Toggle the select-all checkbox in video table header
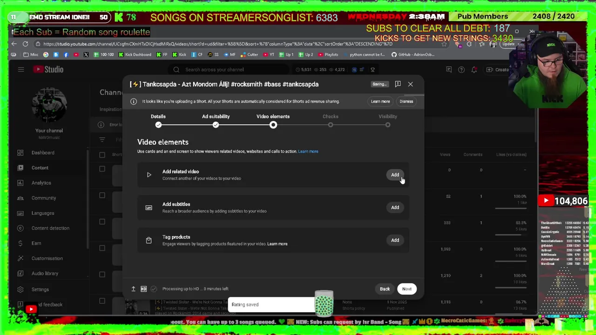The height and width of the screenshot is (335, 596). [102, 154]
